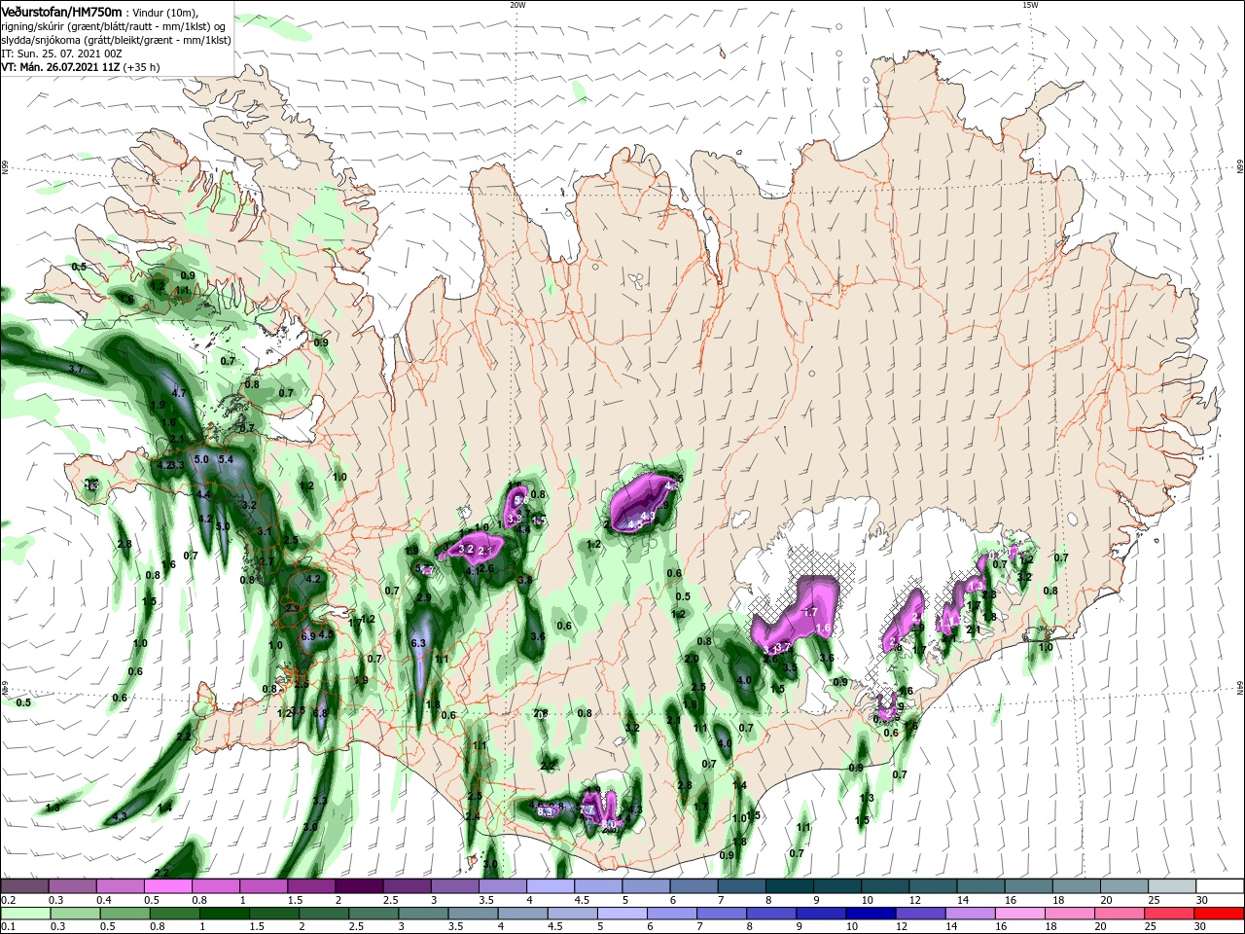Viewport: 1245px width, 934px height.
Task: Click the 'VT: Mán. 26.07.2021 11Z' forecast time
Action: pos(61,68)
